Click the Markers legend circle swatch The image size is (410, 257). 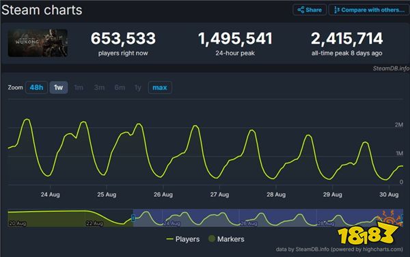212,239
